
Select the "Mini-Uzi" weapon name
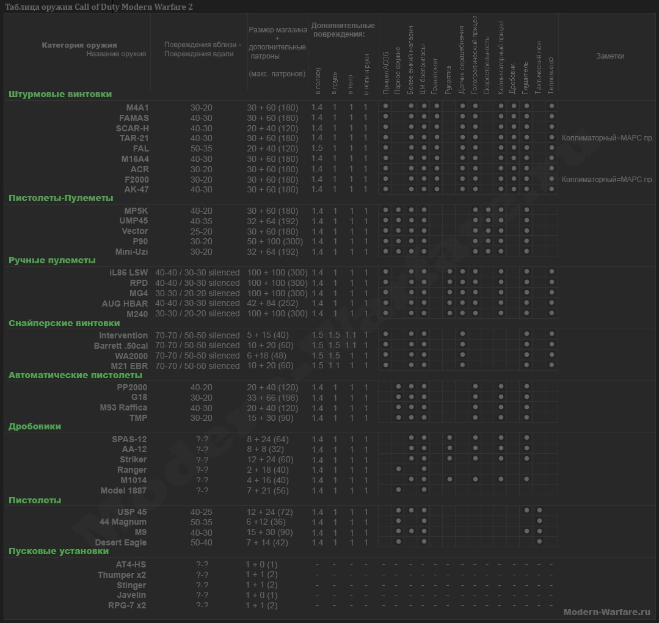[131, 252]
